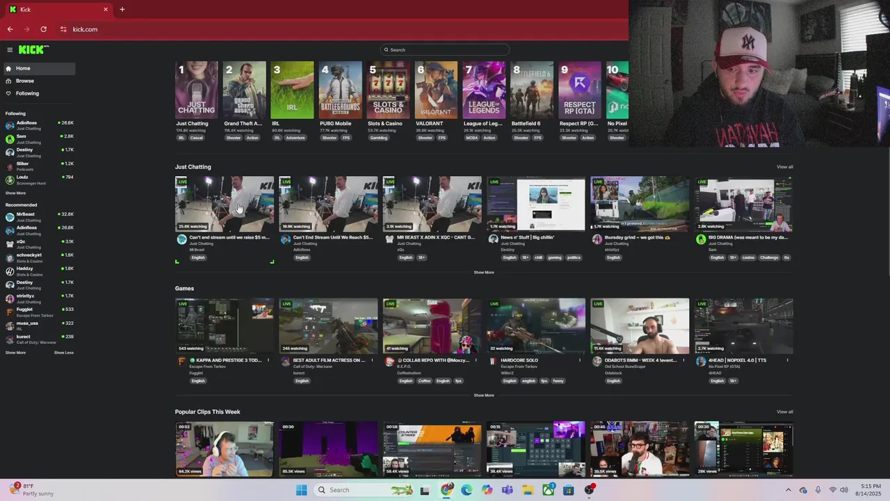The height and width of the screenshot is (501, 890).
Task: Reload the page with the refresh icon
Action: click(43, 29)
